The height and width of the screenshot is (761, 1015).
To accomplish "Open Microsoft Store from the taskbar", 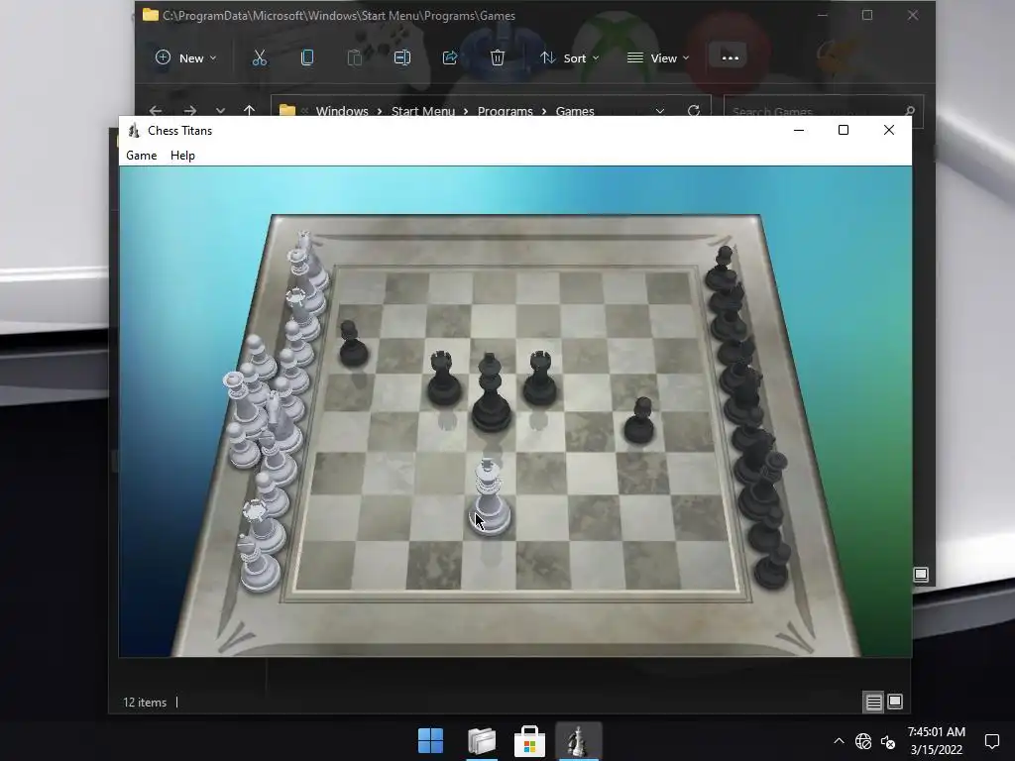I will click(529, 741).
